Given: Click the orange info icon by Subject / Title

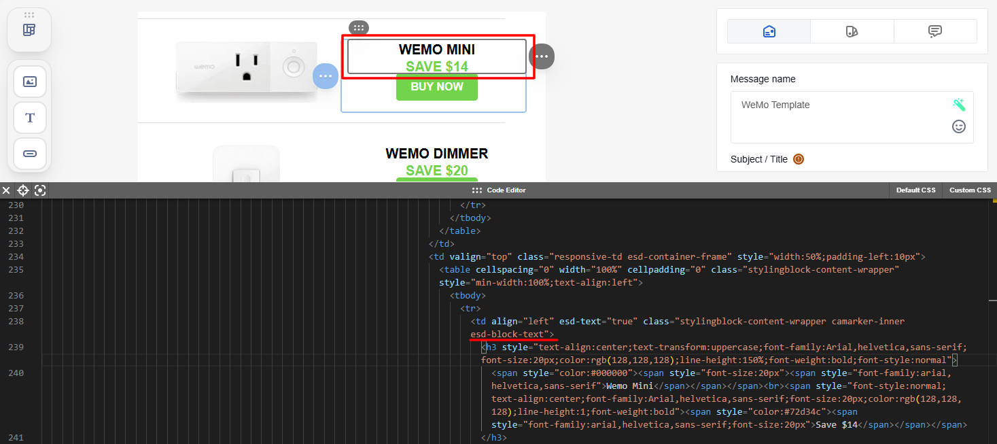Looking at the screenshot, I should tap(799, 159).
